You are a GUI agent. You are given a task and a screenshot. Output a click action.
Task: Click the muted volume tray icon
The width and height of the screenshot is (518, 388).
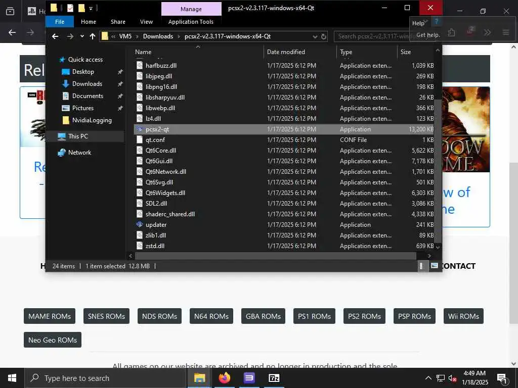[452, 378]
